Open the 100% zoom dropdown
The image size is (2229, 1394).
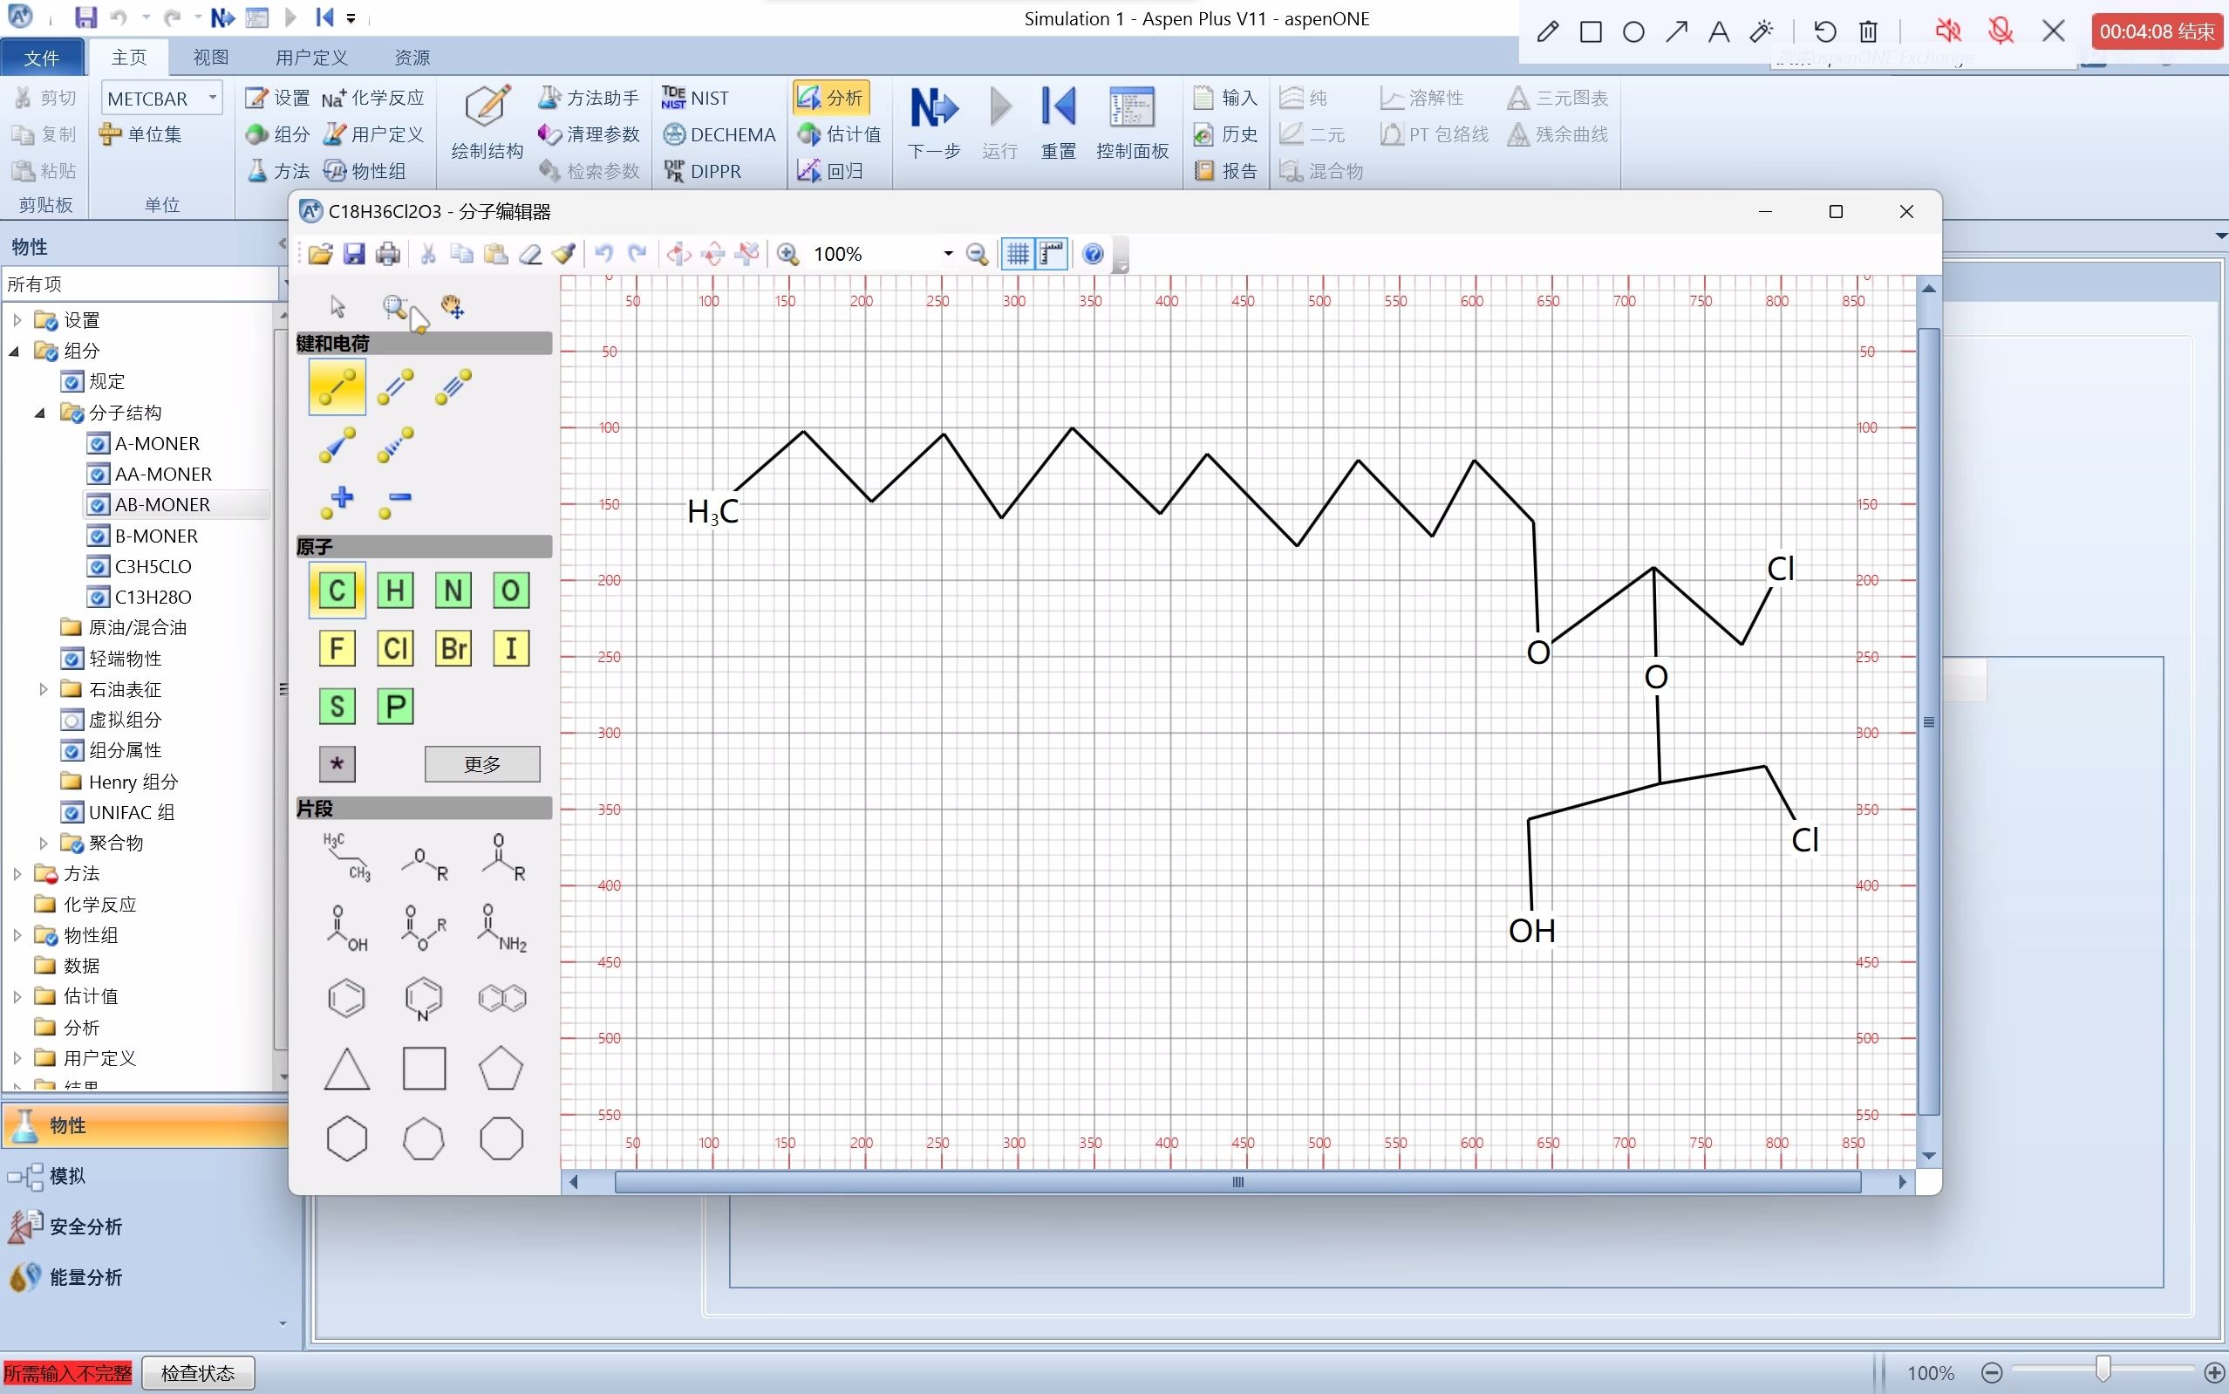point(947,254)
